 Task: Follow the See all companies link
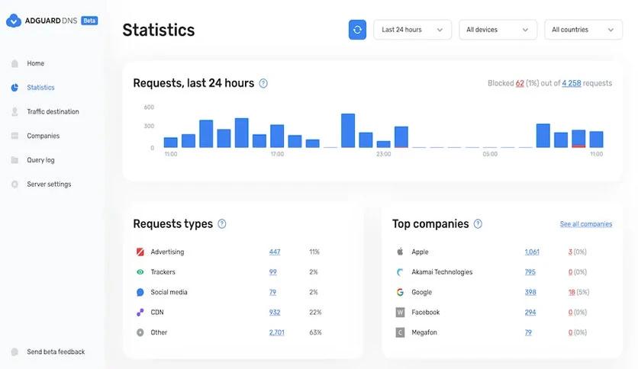[586, 224]
